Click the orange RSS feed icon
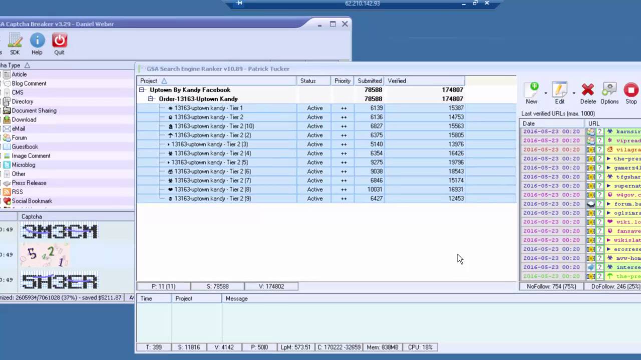641x360 pixels. click(7, 192)
